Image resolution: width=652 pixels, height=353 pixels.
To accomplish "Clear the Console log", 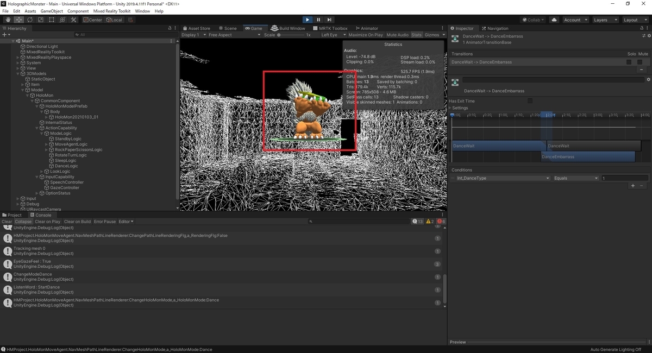I will click(x=7, y=222).
